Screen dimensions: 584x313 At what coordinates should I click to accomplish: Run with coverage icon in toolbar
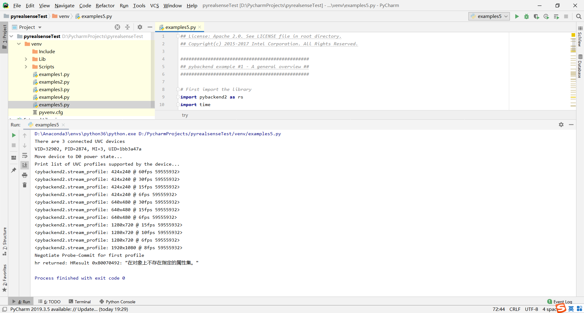[537, 16]
